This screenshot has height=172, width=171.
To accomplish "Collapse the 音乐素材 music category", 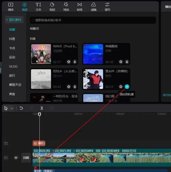I will click(x=14, y=20).
